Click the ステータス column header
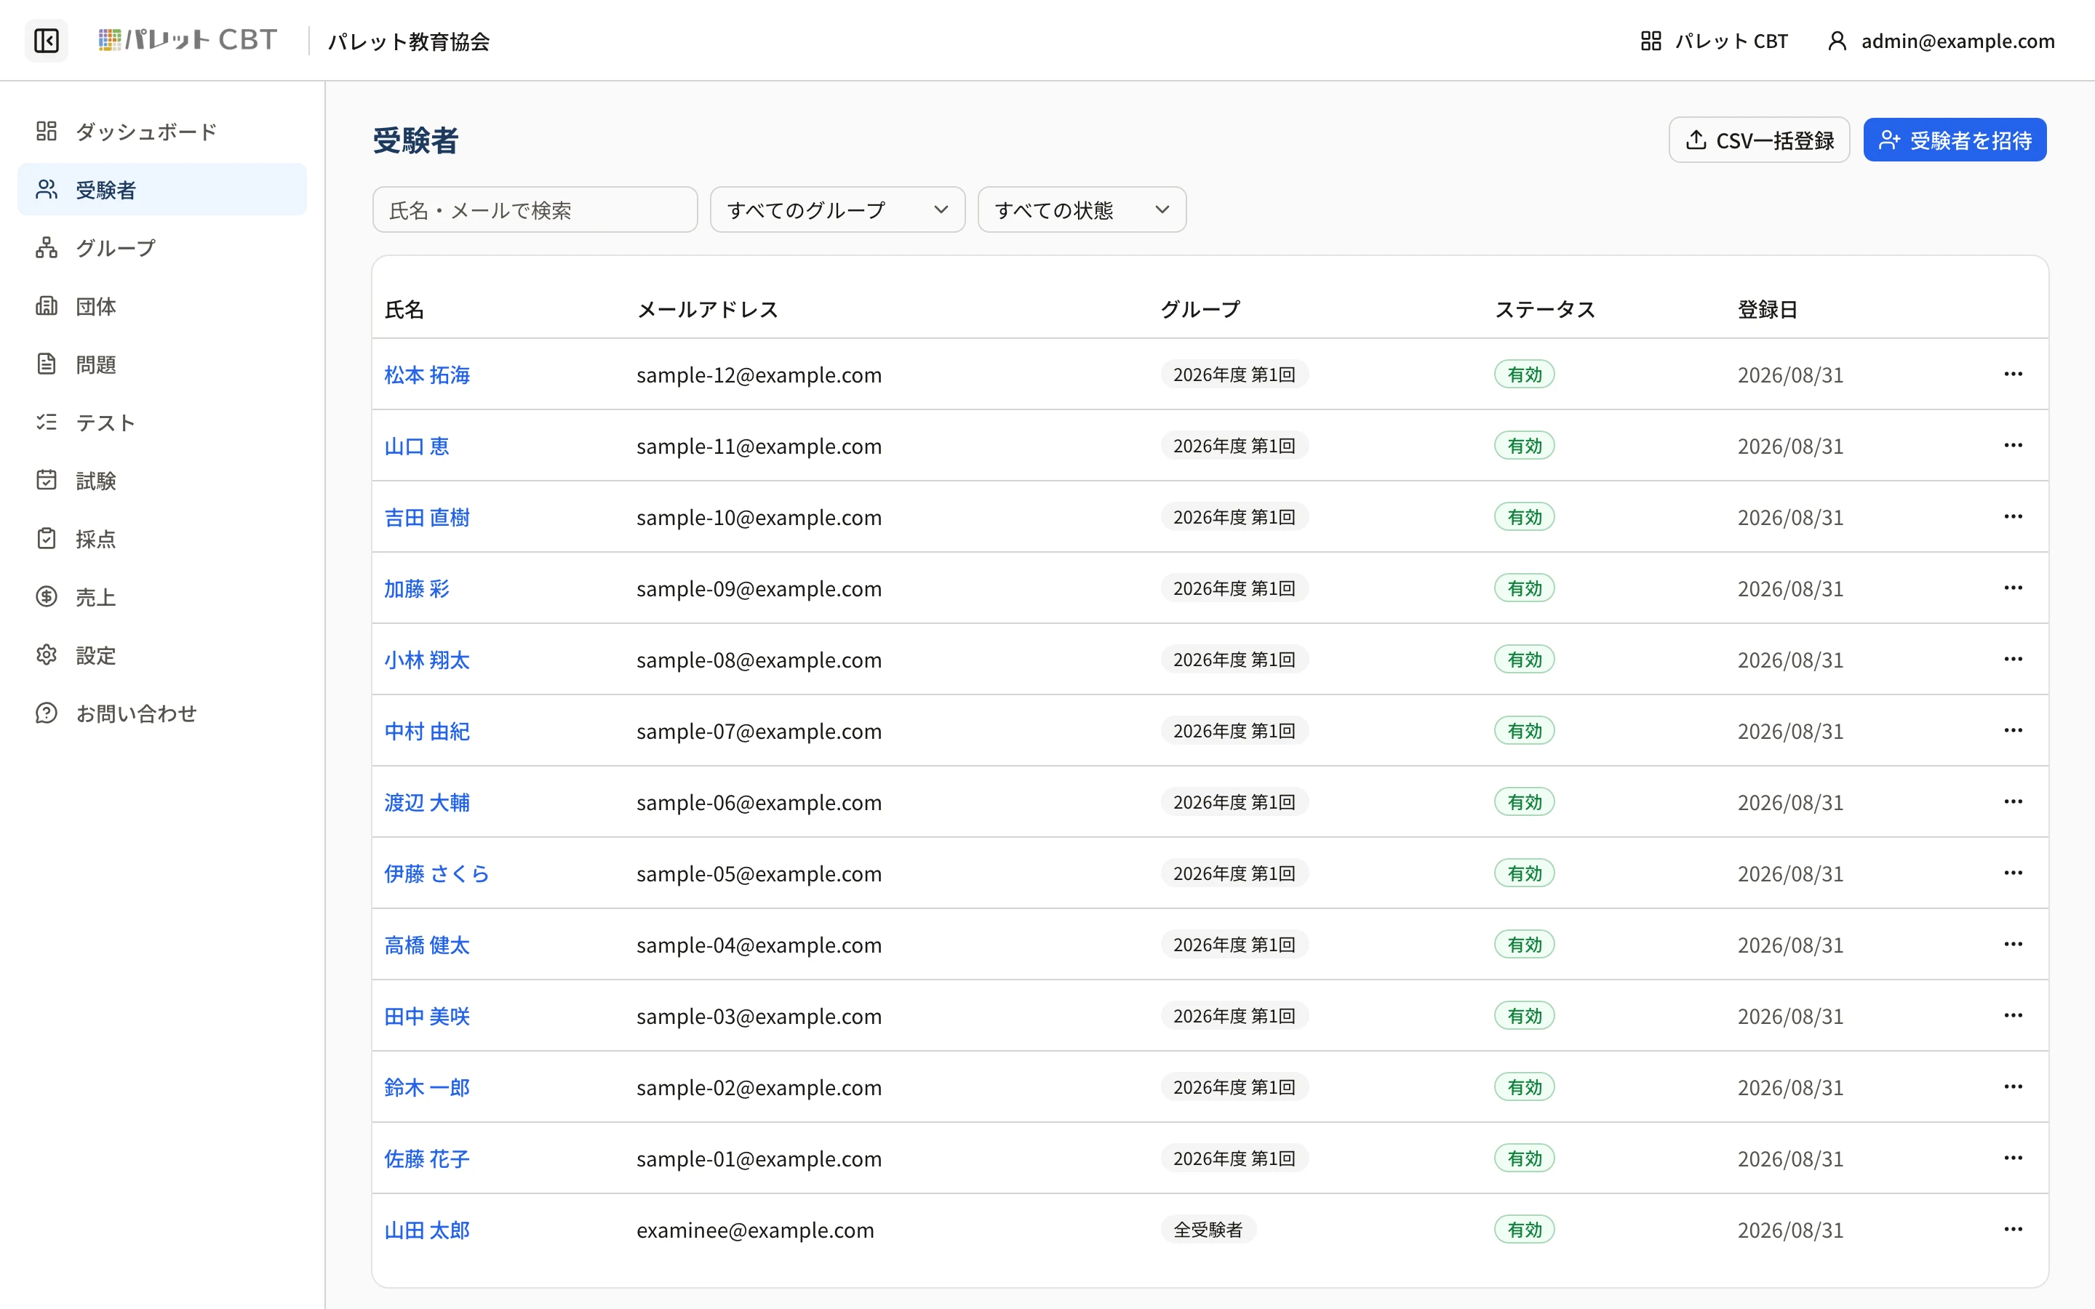The height and width of the screenshot is (1309, 2095). point(1545,309)
